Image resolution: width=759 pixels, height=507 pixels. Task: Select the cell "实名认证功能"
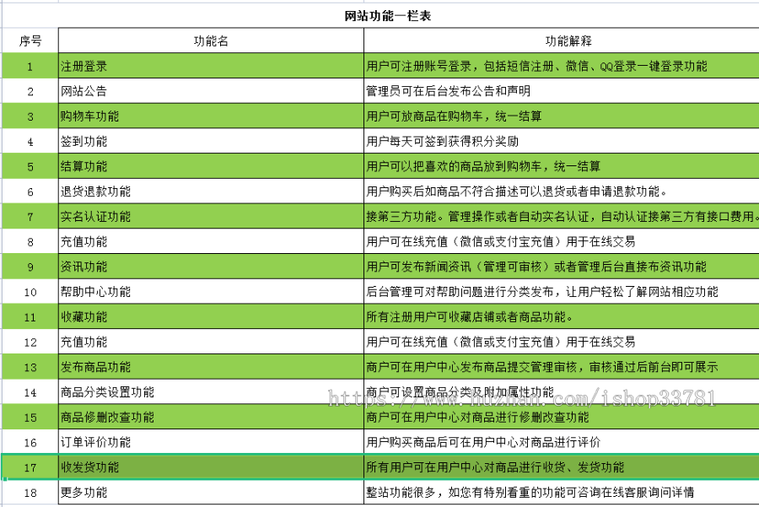point(211,217)
